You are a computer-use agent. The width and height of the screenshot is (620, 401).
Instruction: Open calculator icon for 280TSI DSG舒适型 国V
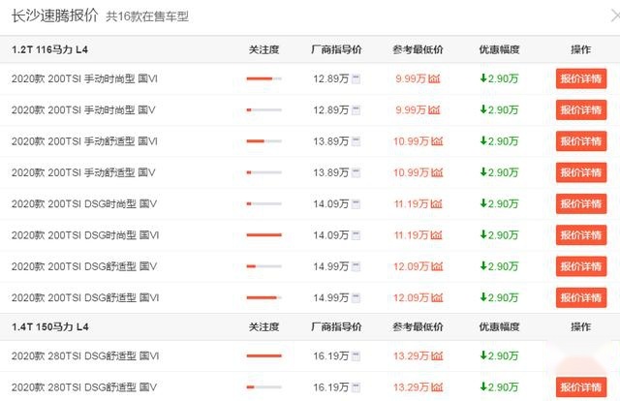coord(356,387)
